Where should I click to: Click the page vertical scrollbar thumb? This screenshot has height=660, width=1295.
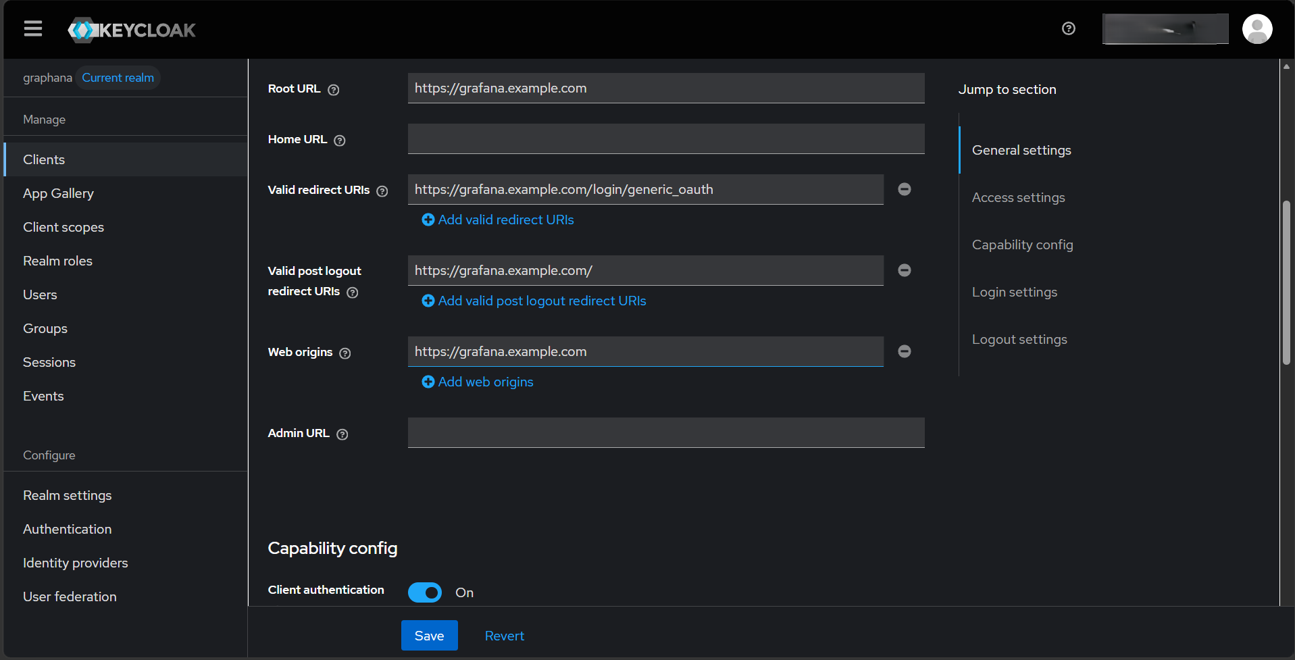point(1287,283)
